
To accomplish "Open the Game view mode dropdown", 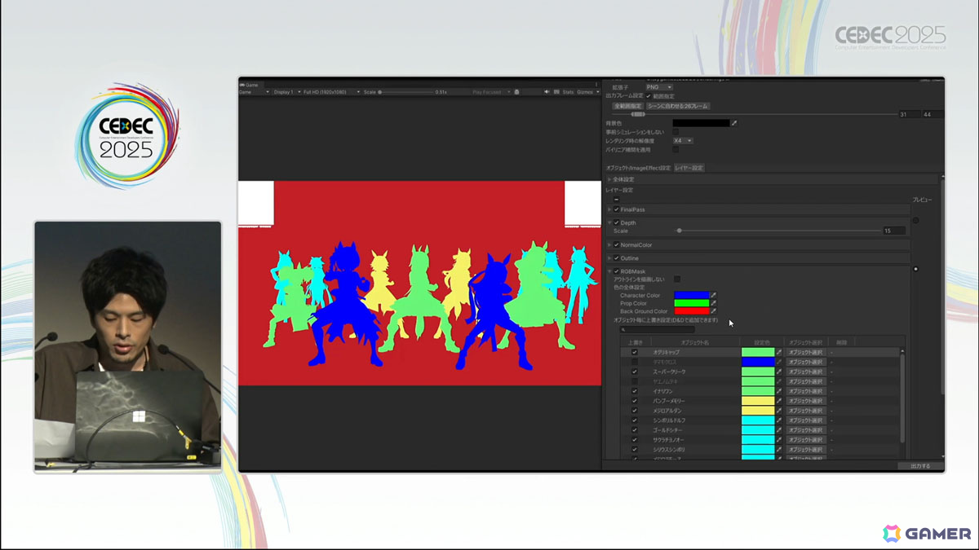I will coord(255,92).
